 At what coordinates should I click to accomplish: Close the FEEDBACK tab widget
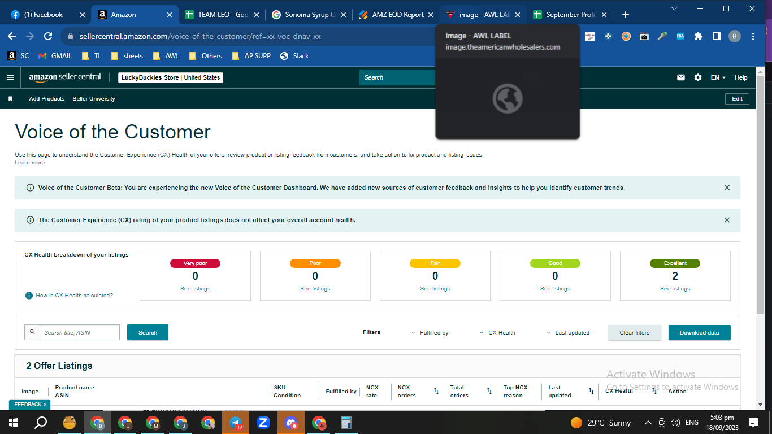(45, 405)
